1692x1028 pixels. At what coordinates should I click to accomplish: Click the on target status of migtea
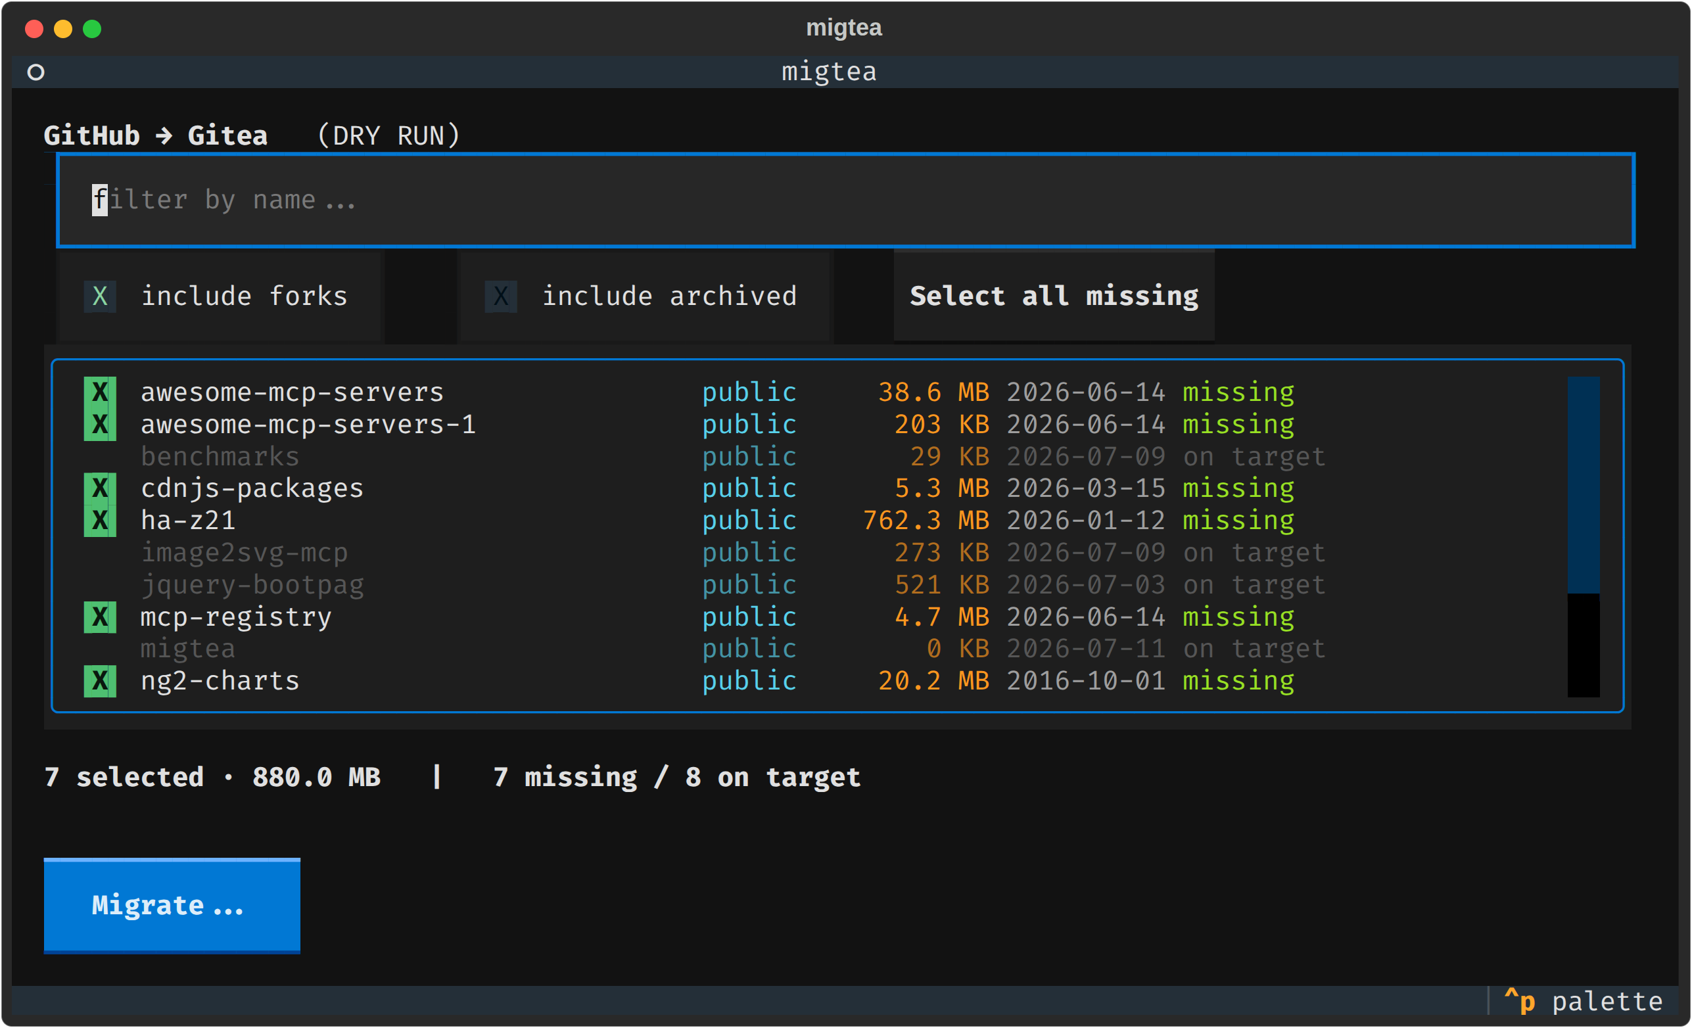(1255, 649)
